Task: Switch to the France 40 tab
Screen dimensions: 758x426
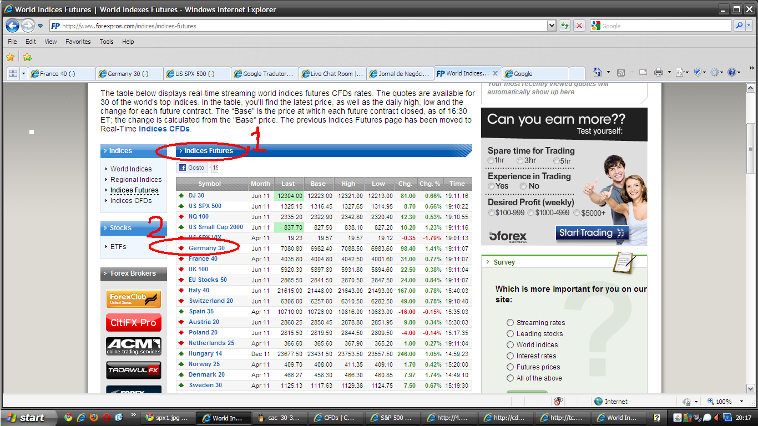Action: (x=62, y=73)
